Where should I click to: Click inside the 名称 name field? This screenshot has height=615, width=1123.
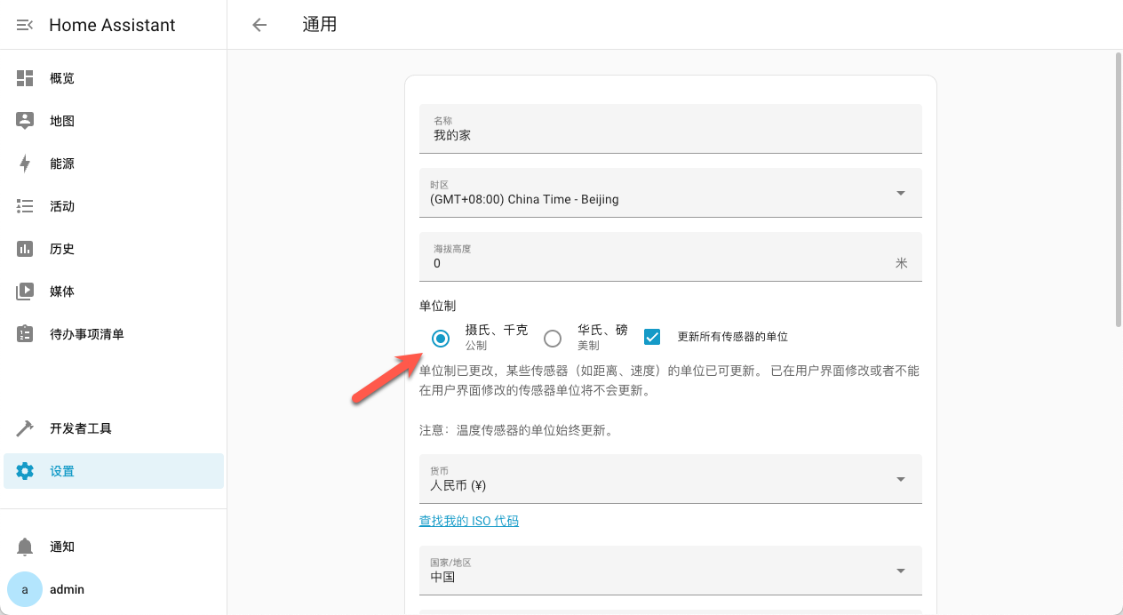670,135
